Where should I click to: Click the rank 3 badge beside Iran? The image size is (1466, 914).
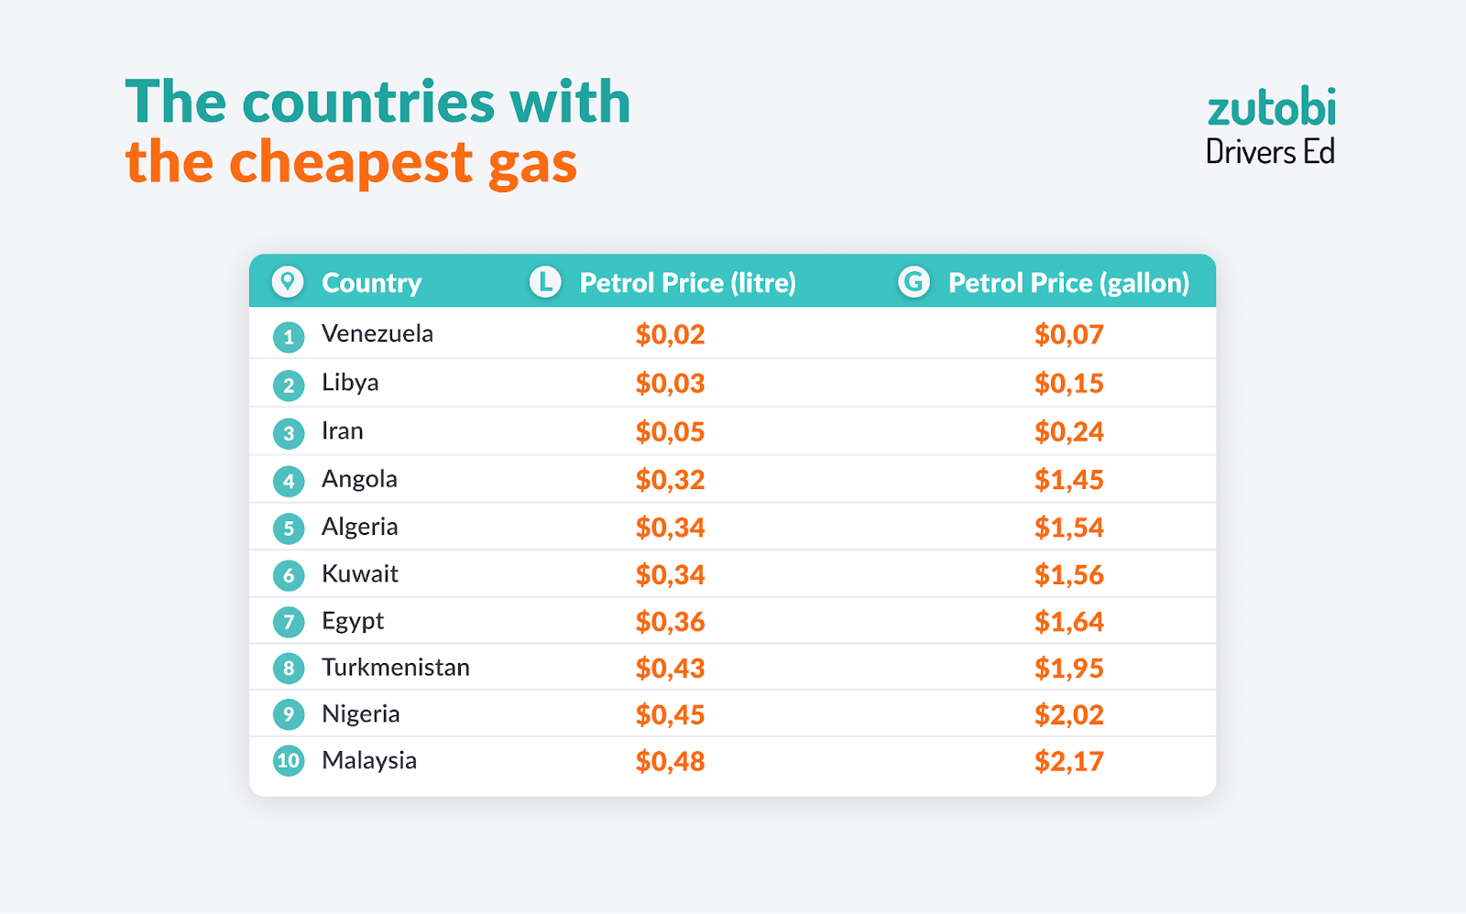coord(289,433)
